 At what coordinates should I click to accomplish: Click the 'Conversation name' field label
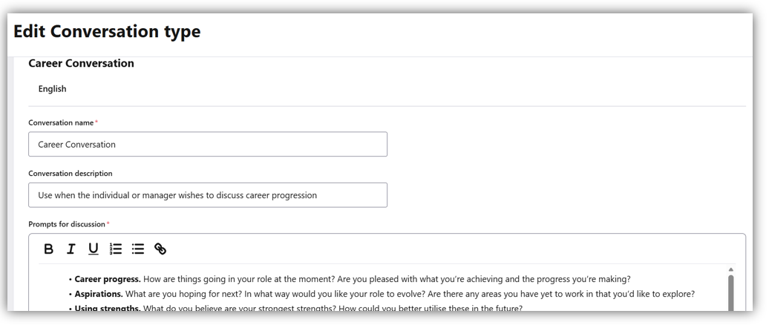pos(61,123)
